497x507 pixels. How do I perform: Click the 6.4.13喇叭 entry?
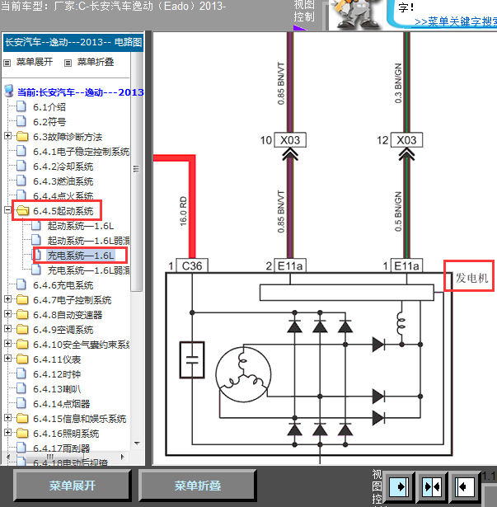[x=57, y=389]
